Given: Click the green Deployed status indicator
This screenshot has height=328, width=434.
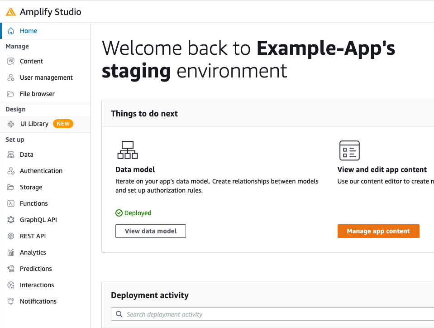Looking at the screenshot, I should point(133,212).
